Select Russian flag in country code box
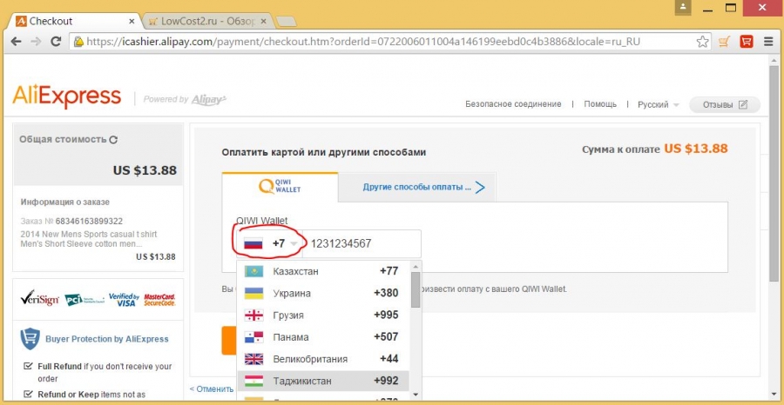Viewport: 784px width, 405px height. pyautogui.click(x=253, y=244)
